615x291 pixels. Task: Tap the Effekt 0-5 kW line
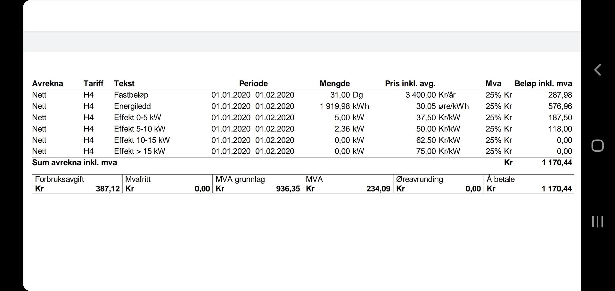137,117
